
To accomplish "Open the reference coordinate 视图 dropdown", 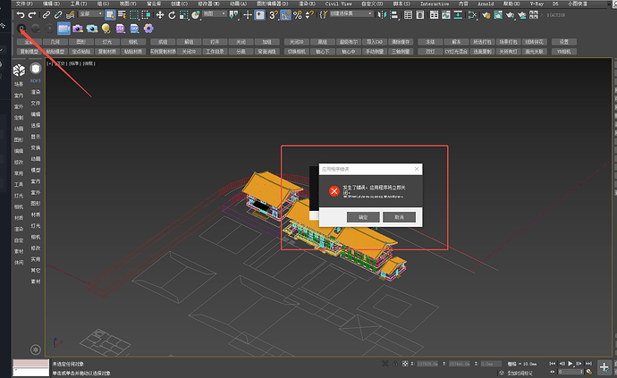I will tap(215, 13).
